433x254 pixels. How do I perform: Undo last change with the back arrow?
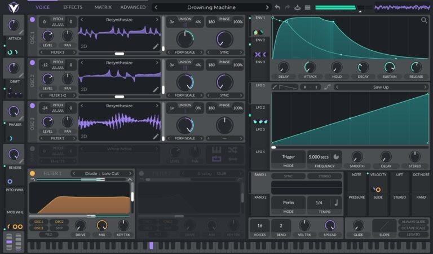(277, 7)
